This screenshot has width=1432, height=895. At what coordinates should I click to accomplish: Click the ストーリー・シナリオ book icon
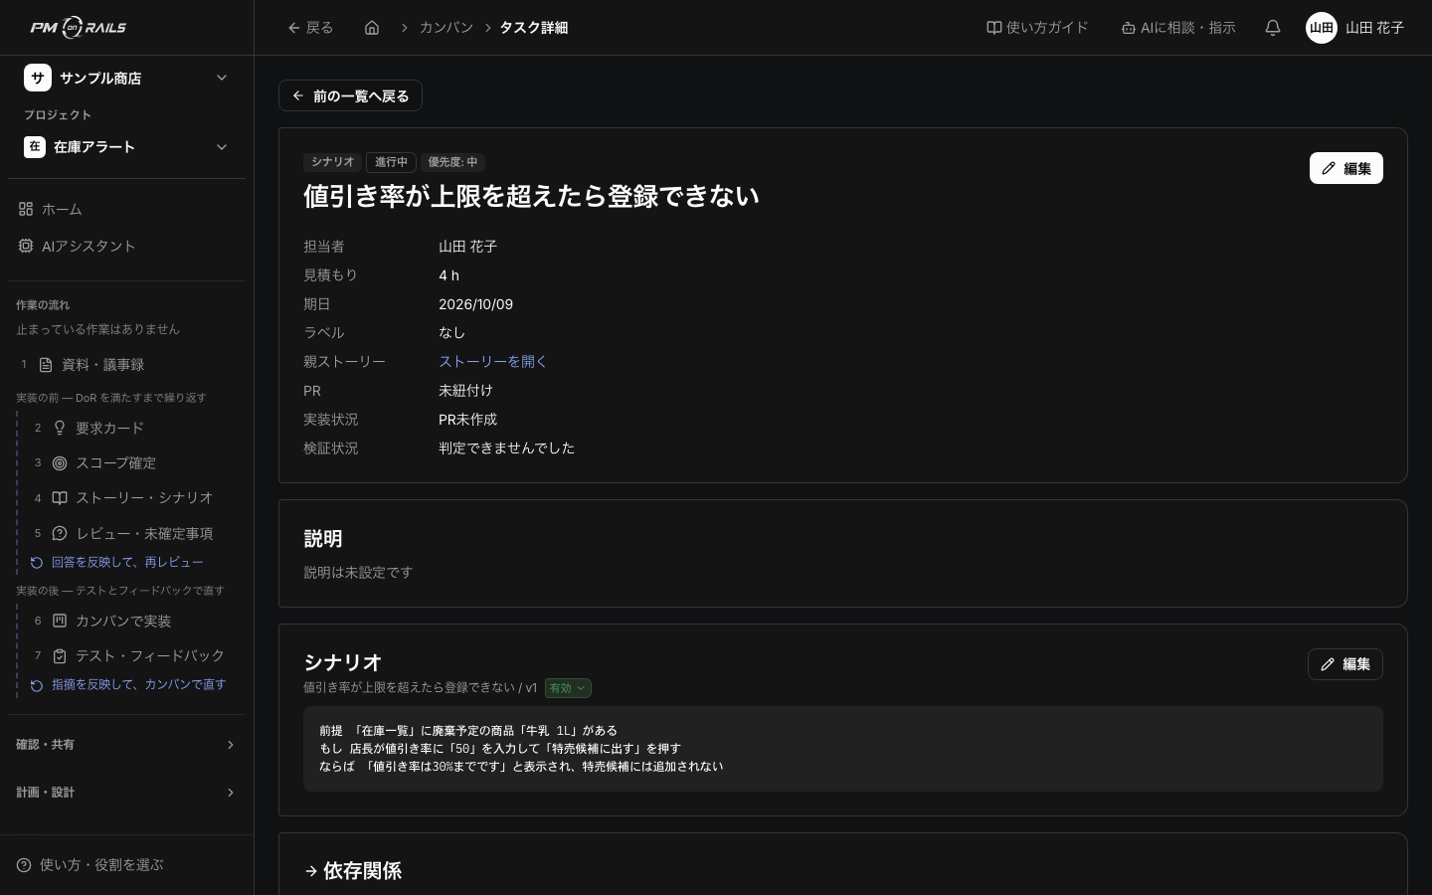pos(60,497)
